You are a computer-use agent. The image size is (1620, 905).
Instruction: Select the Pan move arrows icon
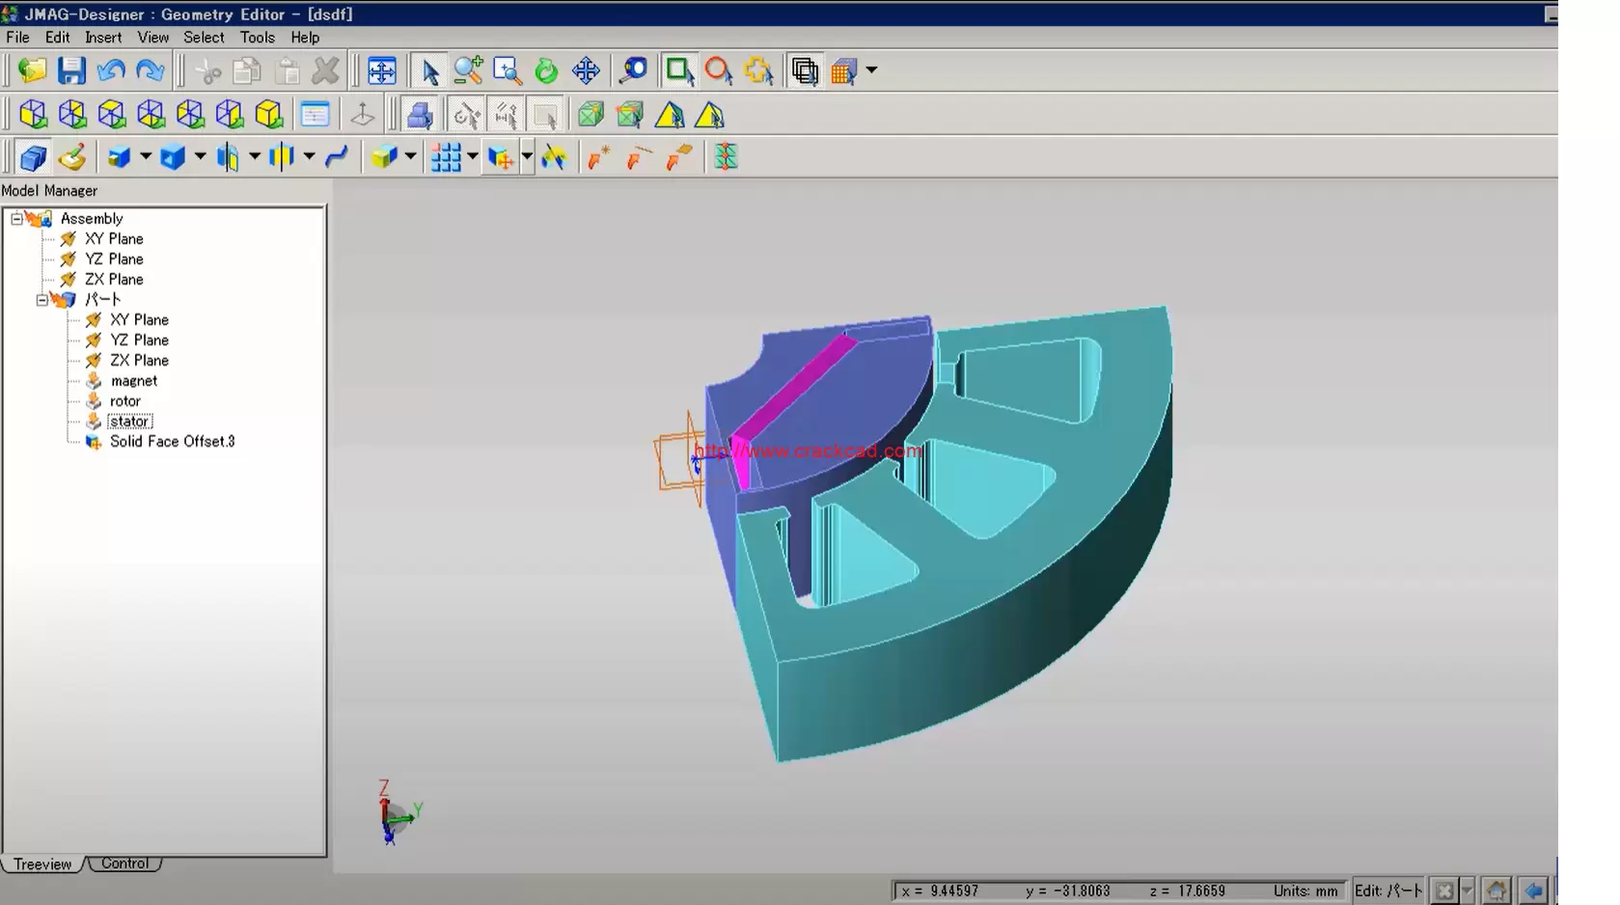586,71
